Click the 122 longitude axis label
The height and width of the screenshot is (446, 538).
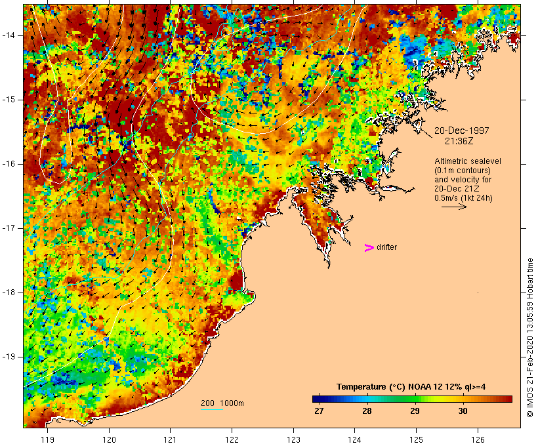[x=232, y=440]
